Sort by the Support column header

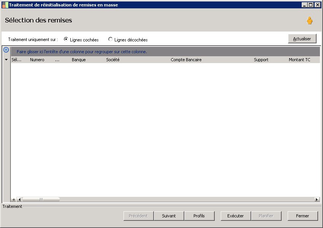click(261, 60)
